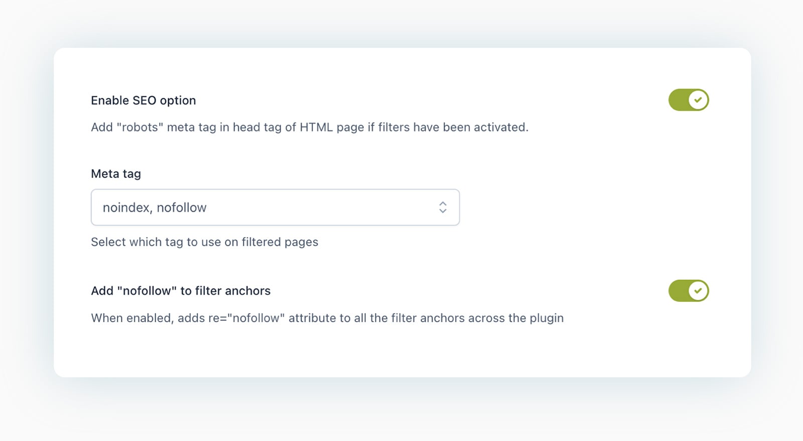This screenshot has height=441, width=803.
Task: Open the tag selector for filtered pages
Action: click(275, 207)
